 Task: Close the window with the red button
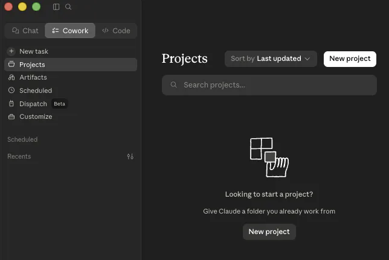click(x=8, y=7)
